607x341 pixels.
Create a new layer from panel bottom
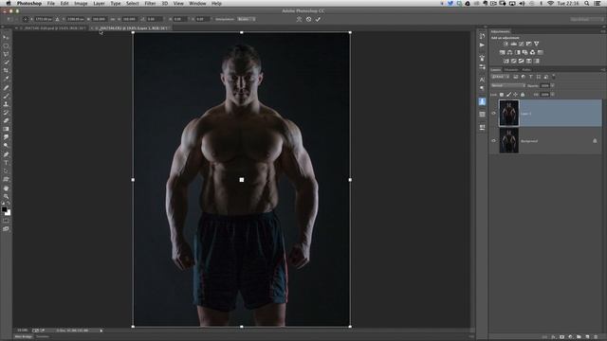click(587, 337)
